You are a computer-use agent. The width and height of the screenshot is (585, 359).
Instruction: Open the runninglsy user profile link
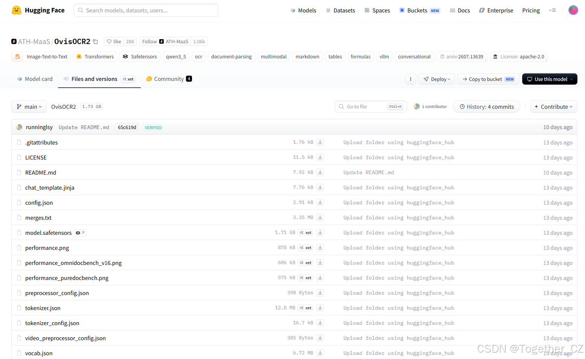pos(39,127)
